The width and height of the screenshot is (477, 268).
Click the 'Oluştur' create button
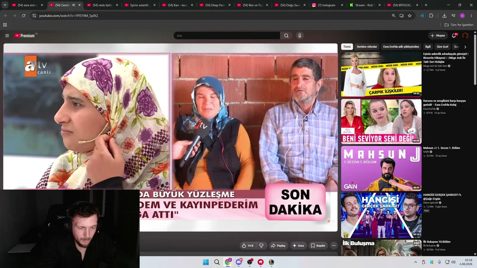point(438,36)
